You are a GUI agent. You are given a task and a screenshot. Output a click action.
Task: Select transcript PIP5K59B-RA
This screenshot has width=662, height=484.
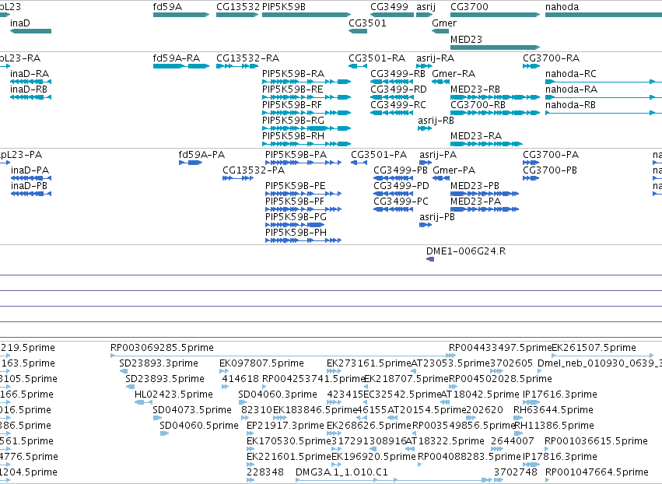pyautogui.click(x=306, y=82)
